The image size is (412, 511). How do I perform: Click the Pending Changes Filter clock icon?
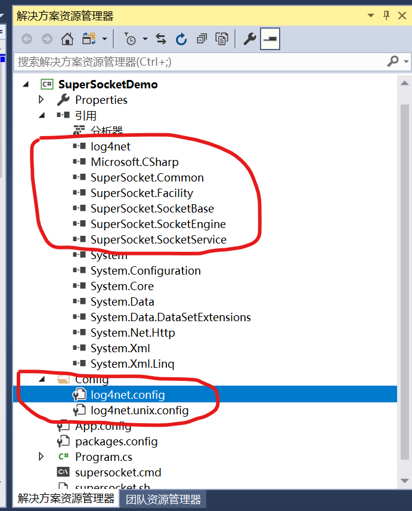(131, 38)
